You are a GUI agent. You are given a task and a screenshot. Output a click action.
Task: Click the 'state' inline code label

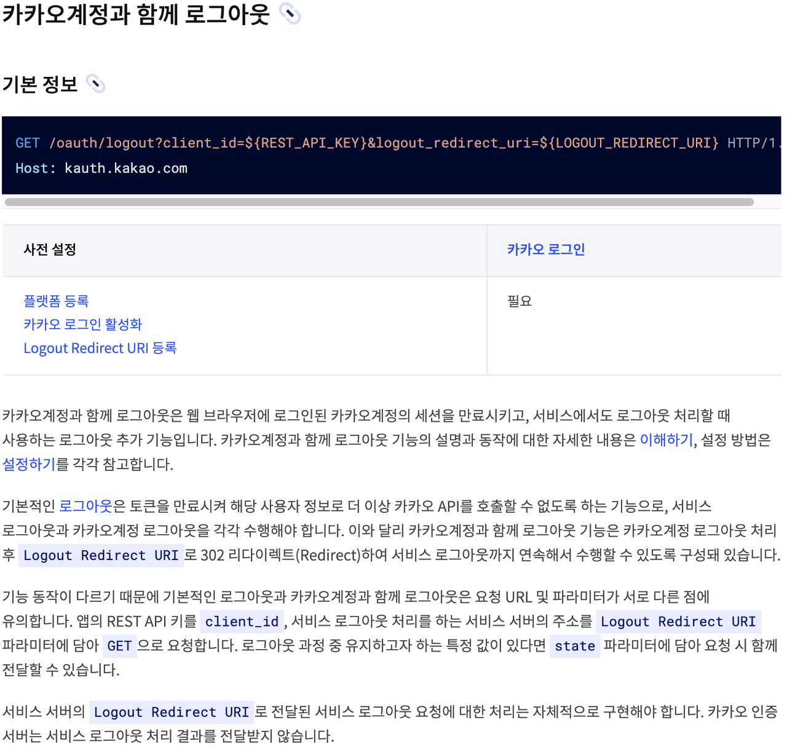[575, 646]
